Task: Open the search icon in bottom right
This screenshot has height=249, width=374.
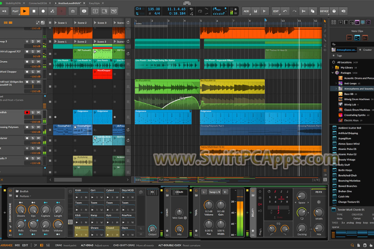Action: [x=352, y=245]
